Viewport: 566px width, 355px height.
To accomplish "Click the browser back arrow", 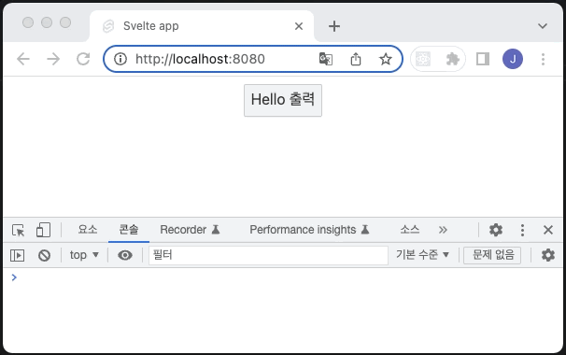I will (23, 59).
